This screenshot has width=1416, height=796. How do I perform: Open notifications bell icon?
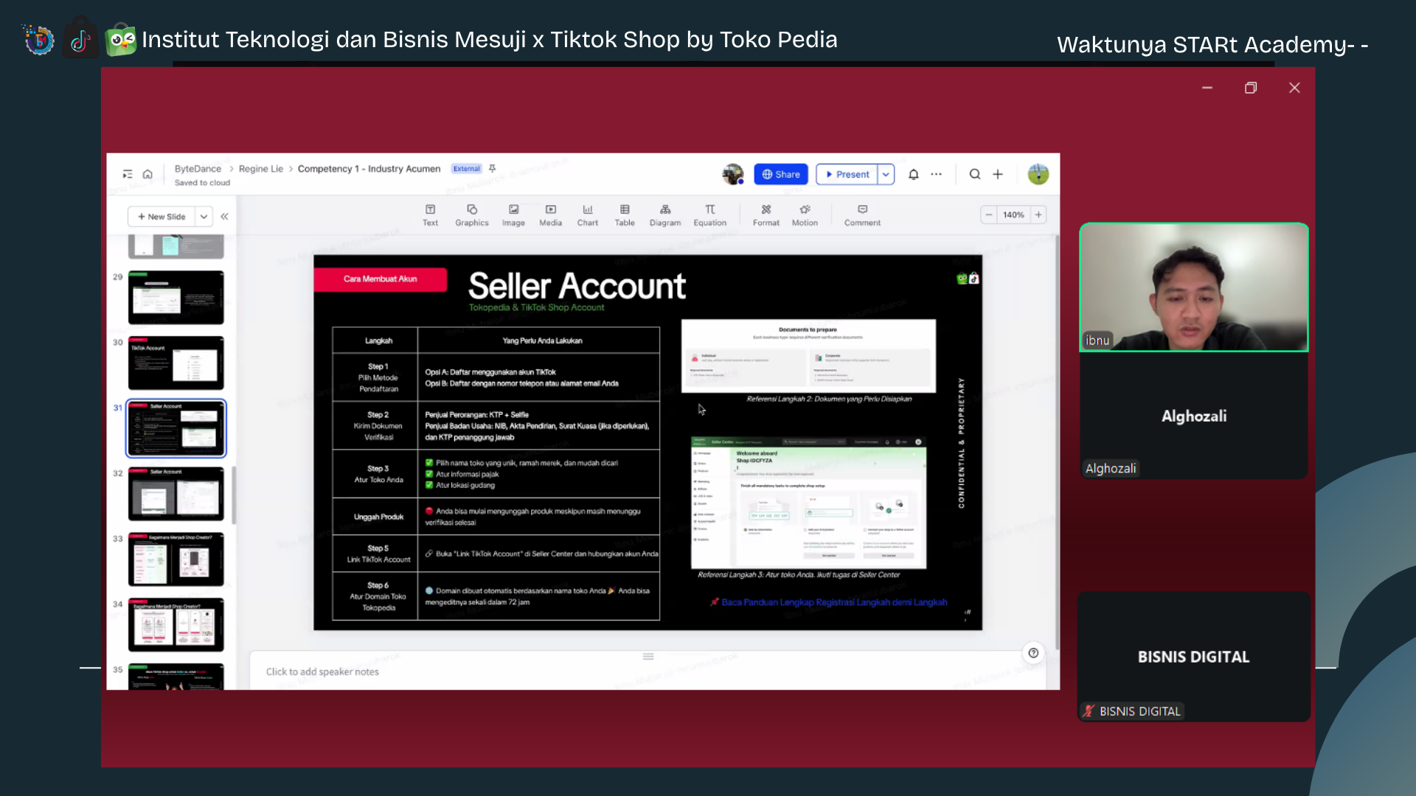tap(913, 175)
